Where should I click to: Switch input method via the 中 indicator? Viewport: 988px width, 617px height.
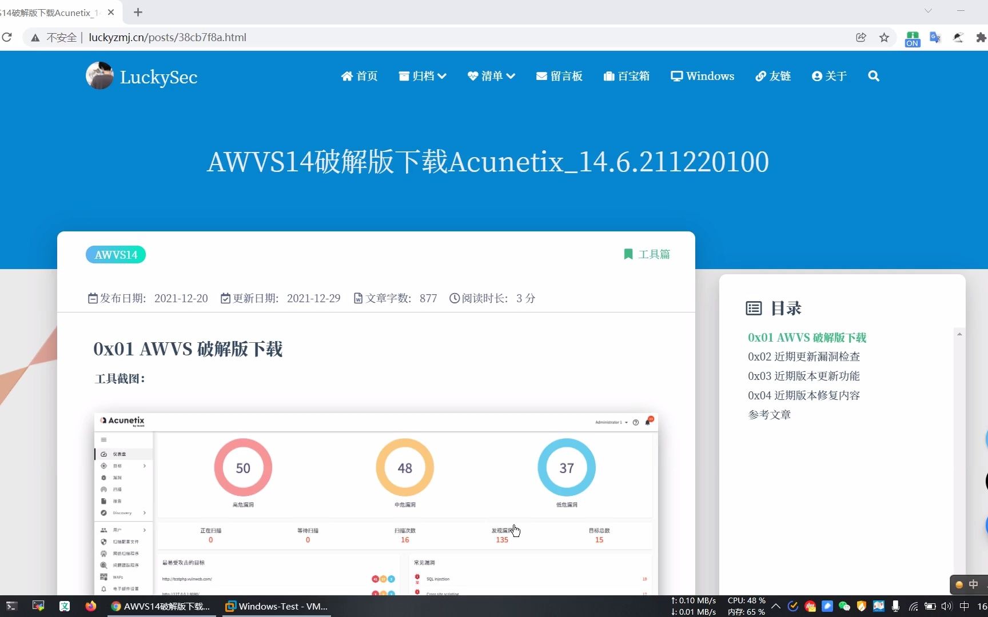(963, 606)
